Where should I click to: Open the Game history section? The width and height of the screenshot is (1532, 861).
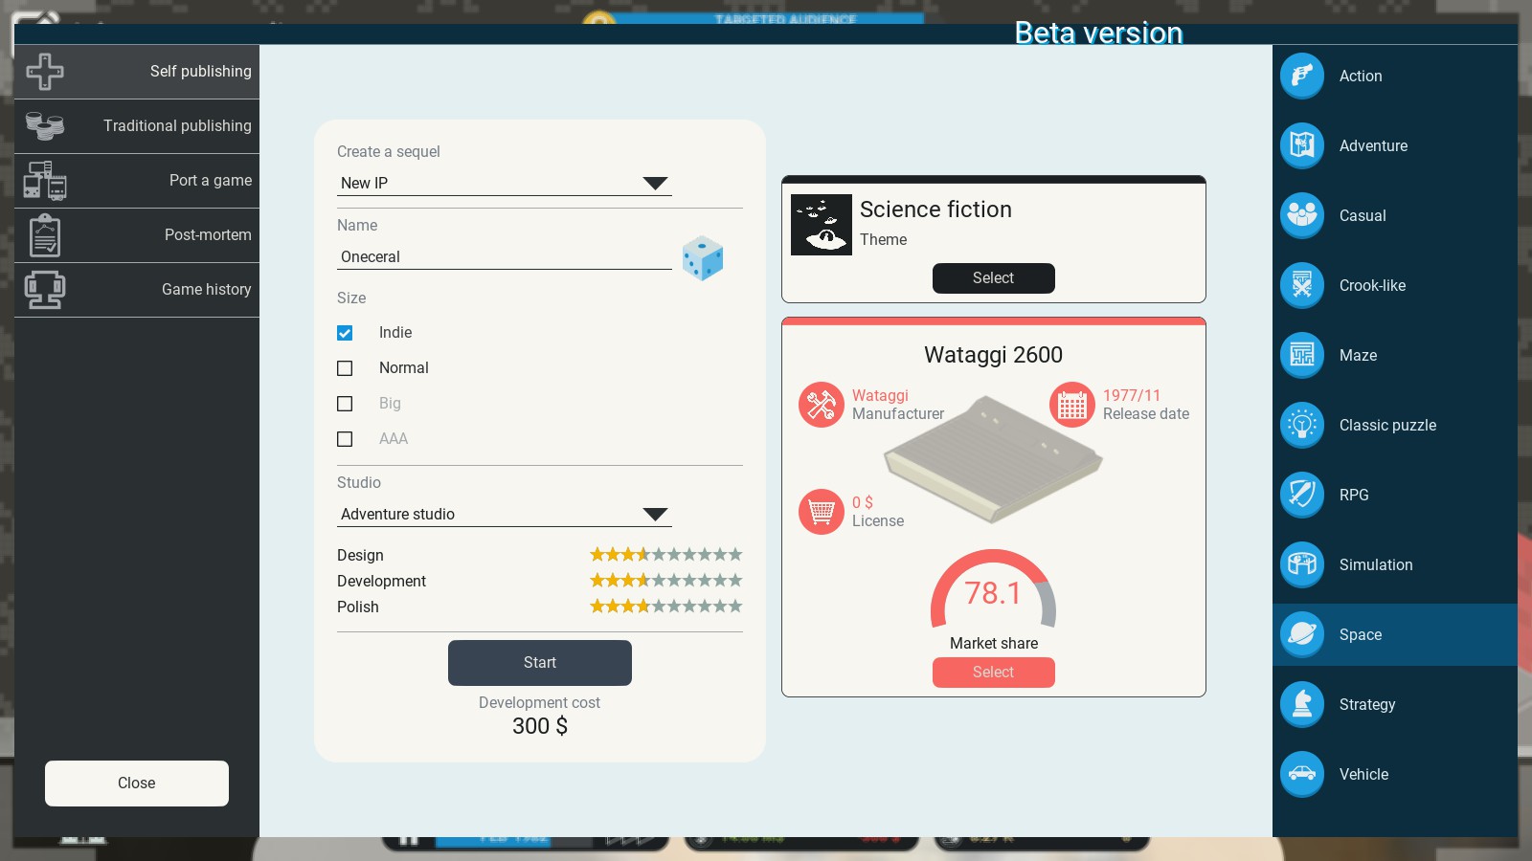(137, 290)
